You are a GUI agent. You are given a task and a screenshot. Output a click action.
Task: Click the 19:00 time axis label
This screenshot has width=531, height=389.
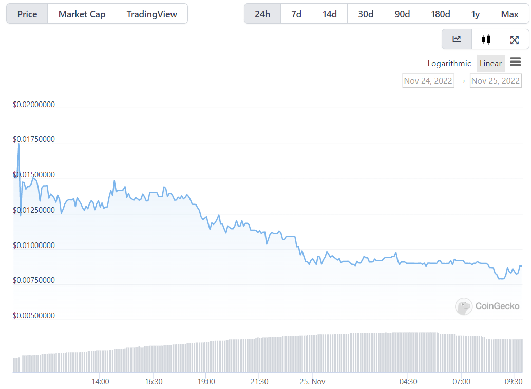pos(206,381)
